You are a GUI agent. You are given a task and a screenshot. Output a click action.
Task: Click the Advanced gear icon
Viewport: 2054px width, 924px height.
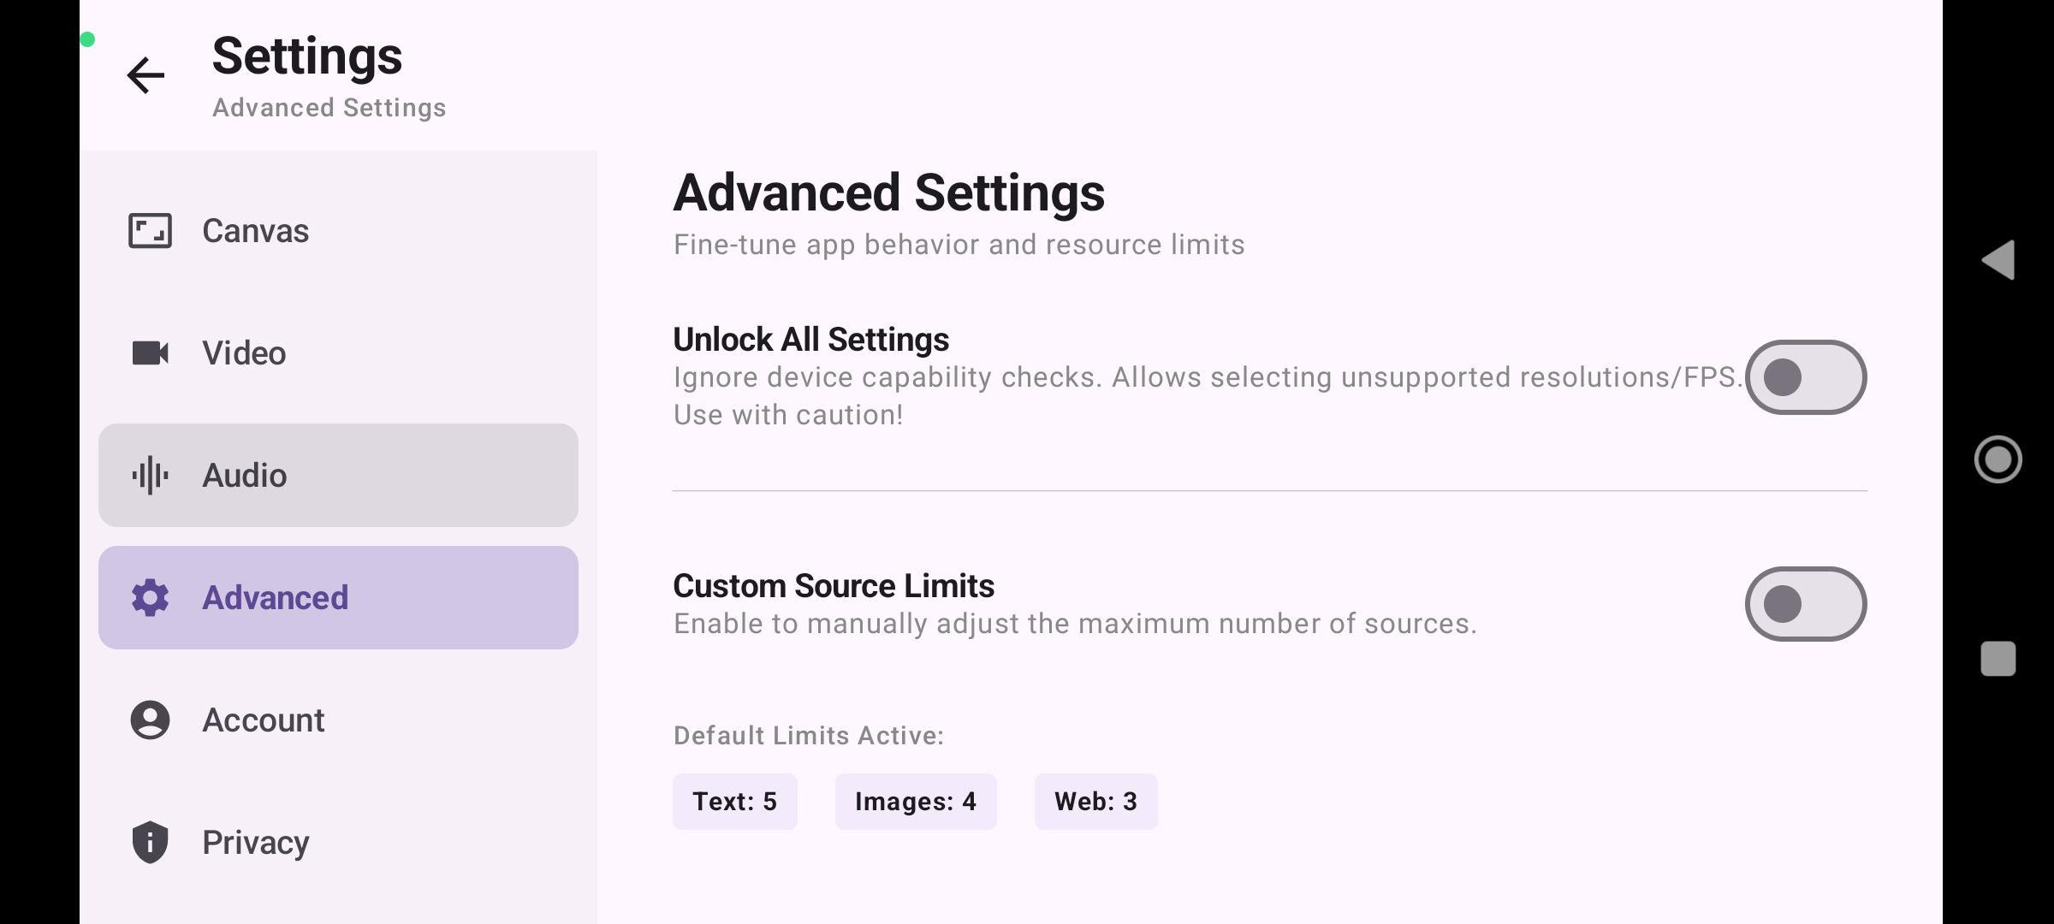[150, 598]
